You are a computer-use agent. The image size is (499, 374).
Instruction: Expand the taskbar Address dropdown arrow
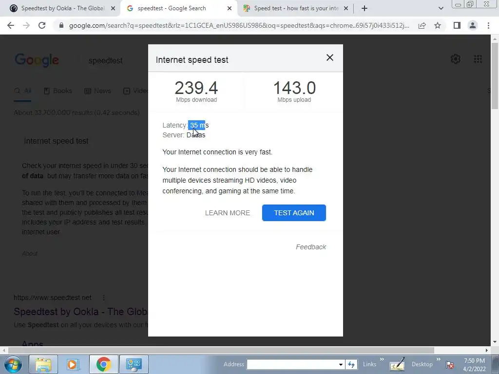pyautogui.click(x=341, y=364)
